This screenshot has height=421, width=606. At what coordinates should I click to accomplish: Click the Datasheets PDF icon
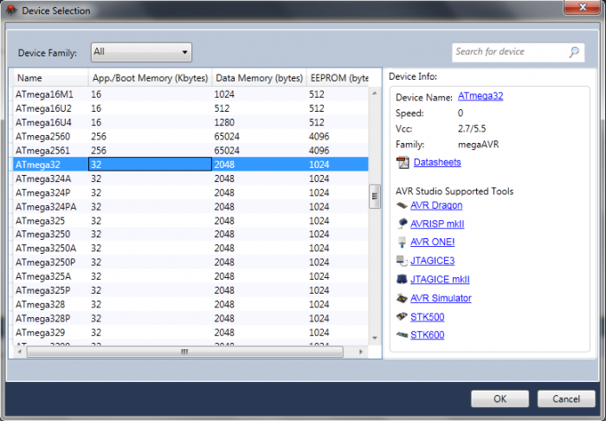point(402,163)
